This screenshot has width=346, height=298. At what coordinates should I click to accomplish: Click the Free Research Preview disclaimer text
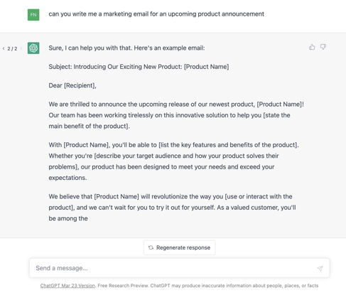(208, 286)
